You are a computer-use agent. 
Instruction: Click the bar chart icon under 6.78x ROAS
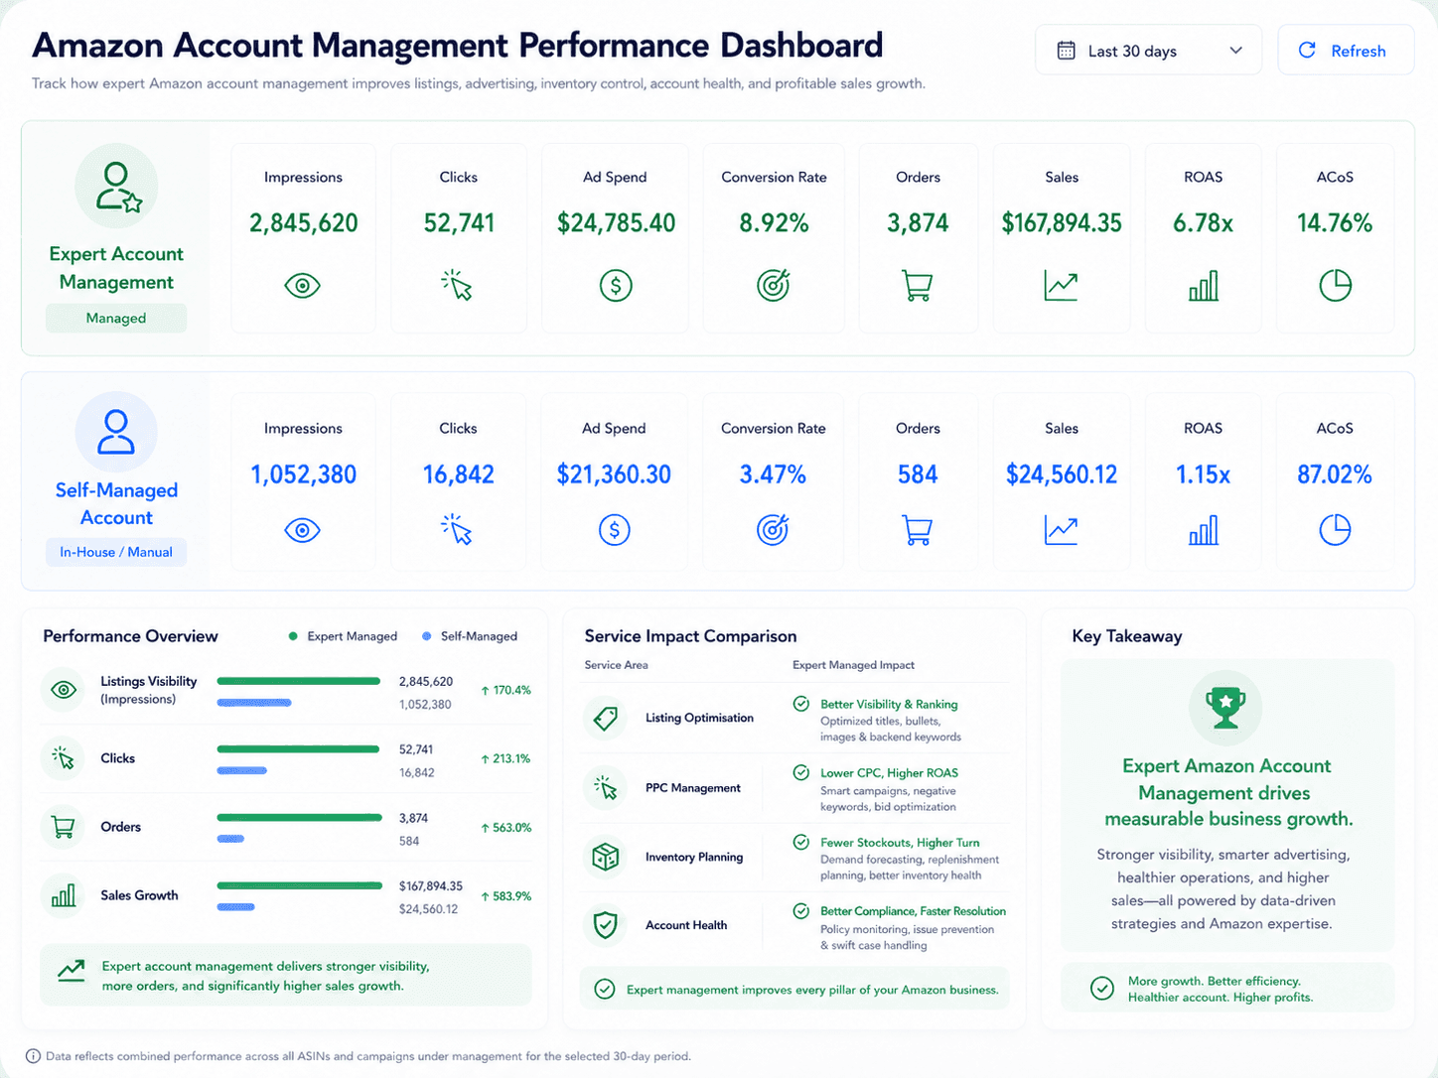[x=1204, y=286]
